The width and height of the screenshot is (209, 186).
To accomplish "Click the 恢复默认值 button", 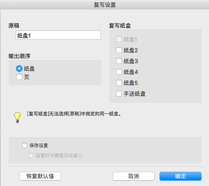I will (x=40, y=176).
